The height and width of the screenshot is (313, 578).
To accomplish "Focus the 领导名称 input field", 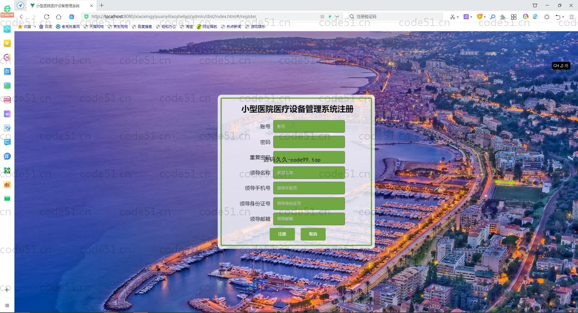I will pos(309,173).
